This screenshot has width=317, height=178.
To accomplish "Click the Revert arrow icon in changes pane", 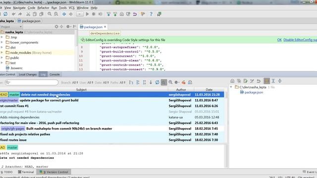I will [259, 81].
